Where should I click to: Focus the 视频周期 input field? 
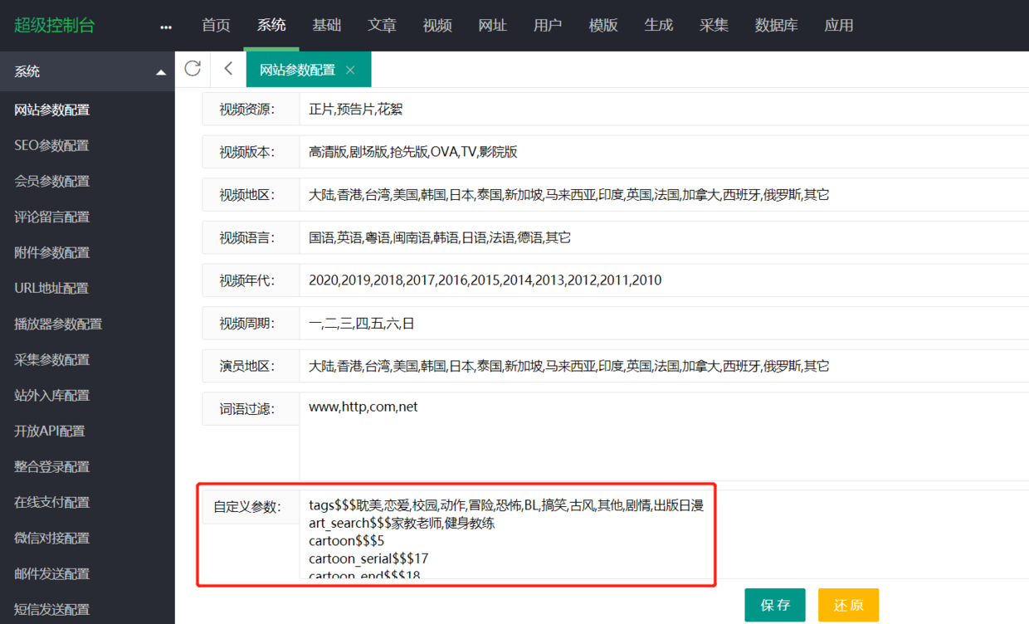(664, 323)
